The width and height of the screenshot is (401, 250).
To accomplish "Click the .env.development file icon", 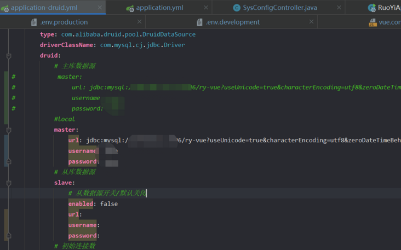I will coord(200,22).
